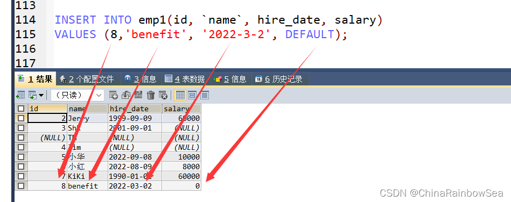Click line number 116 in editor gutter
Screen dimensions: 511x202
point(25,49)
